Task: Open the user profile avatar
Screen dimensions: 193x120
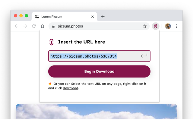Action: pos(168,26)
